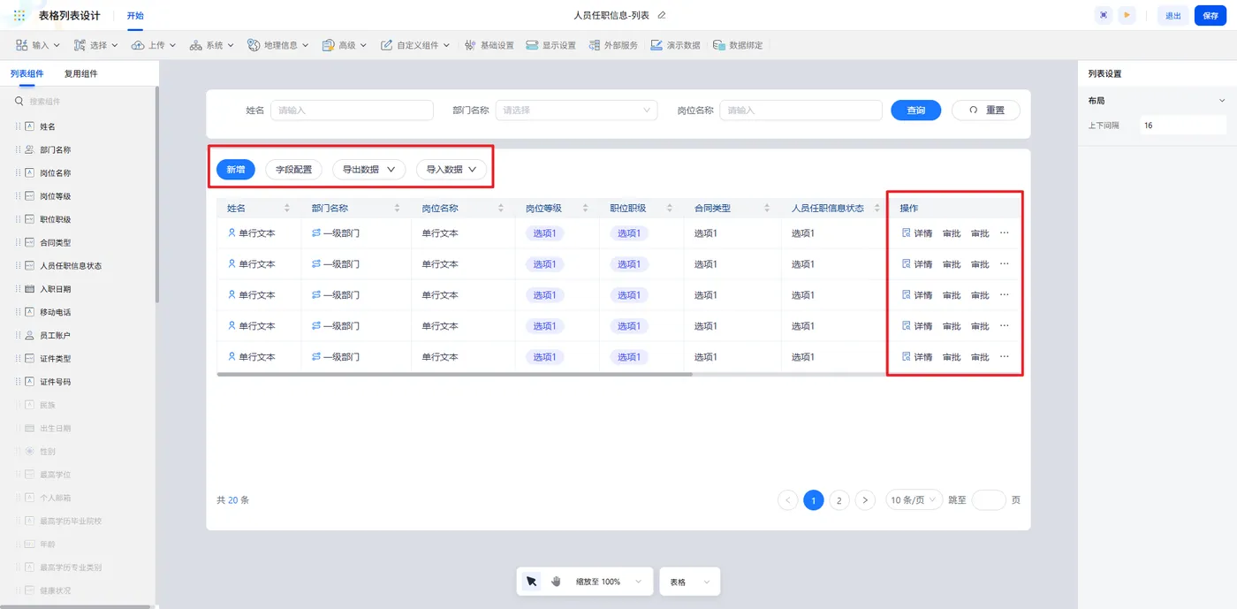Open the apps grid icon at top-left
Image resolution: width=1237 pixels, height=609 pixels.
(19, 16)
